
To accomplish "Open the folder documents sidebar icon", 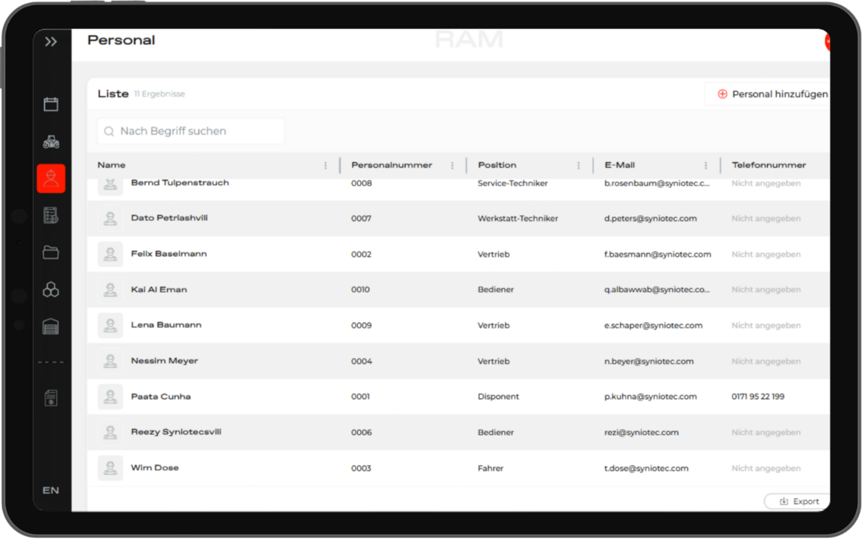I will point(51,253).
